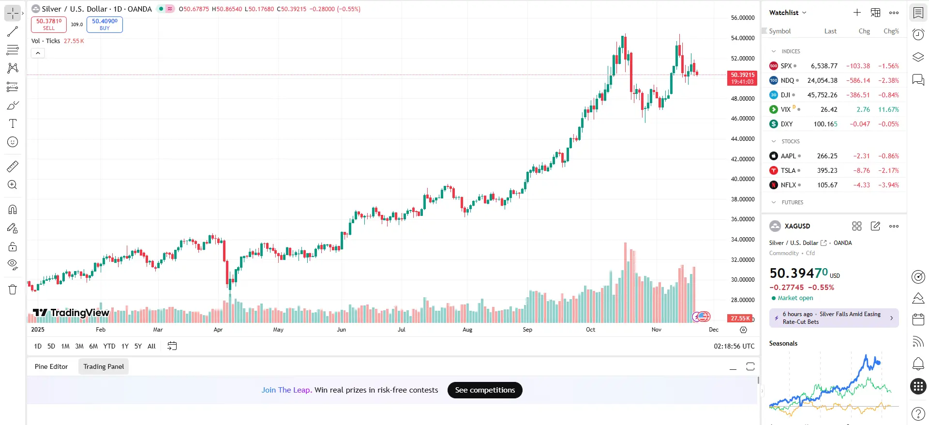Select the Crosshair cursor tool
Screen dimensions: 929x425
pos(12,13)
